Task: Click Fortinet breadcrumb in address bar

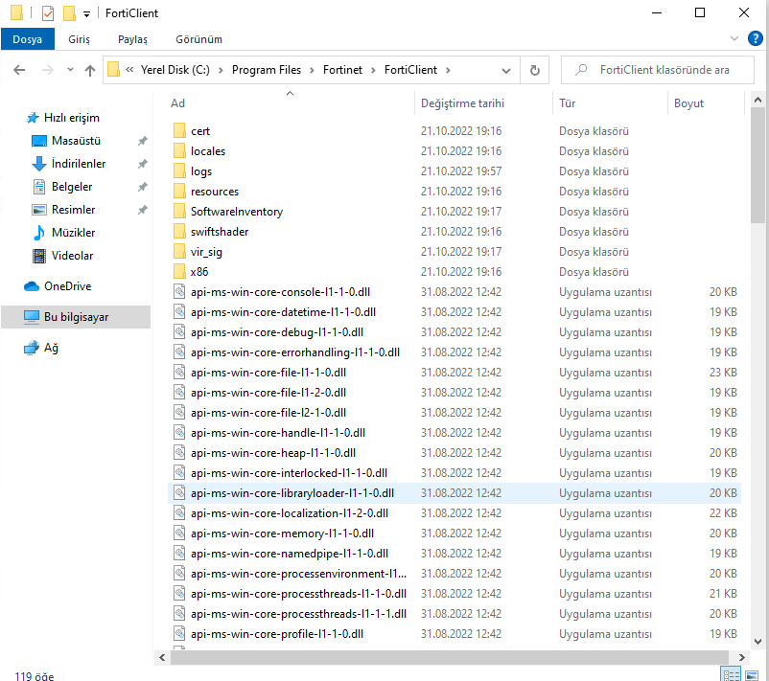Action: click(x=343, y=70)
